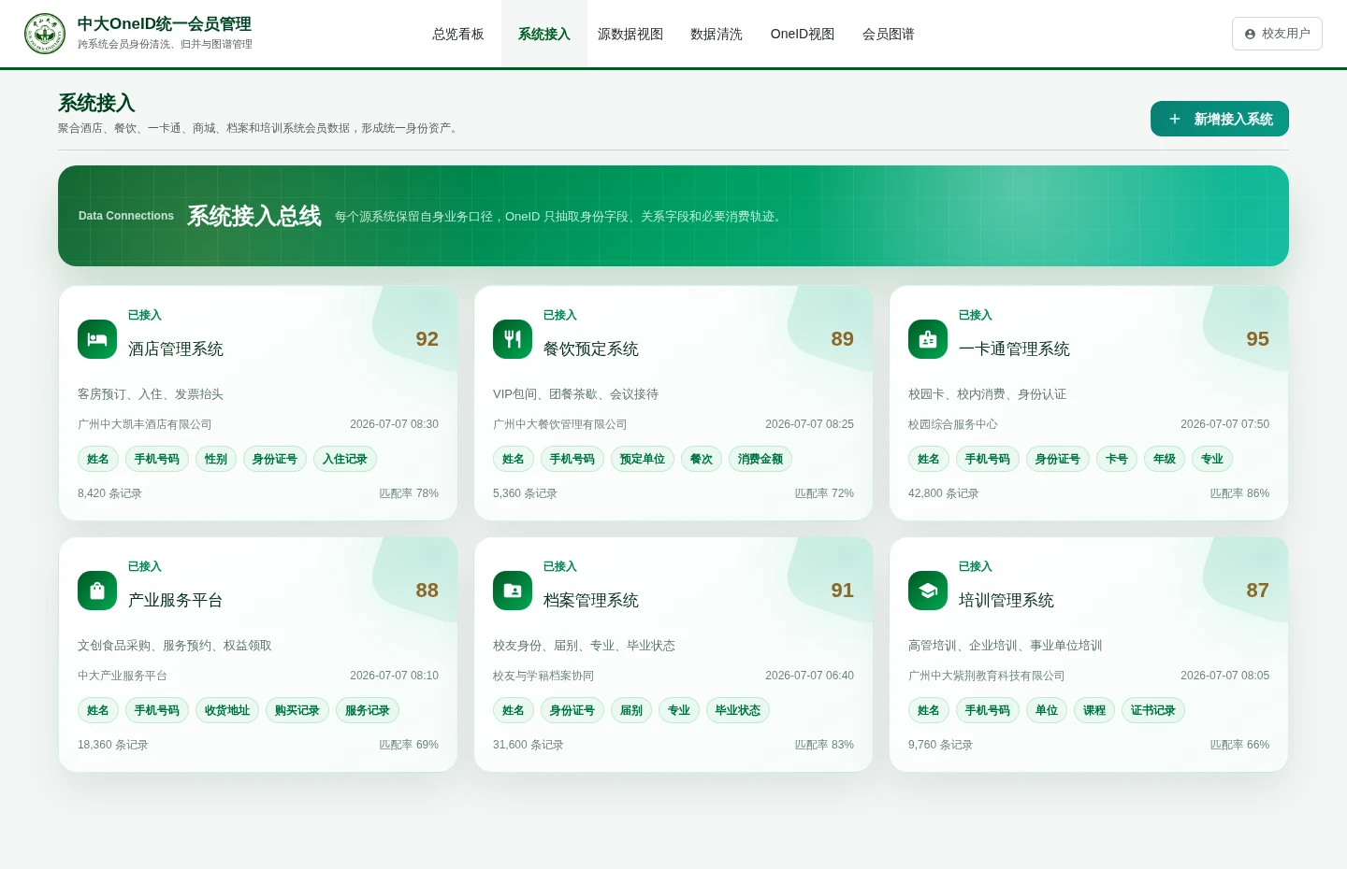Viewport: 1347px width, 869px height.
Task: Click the 5,360 条记录 count
Action: tap(525, 493)
